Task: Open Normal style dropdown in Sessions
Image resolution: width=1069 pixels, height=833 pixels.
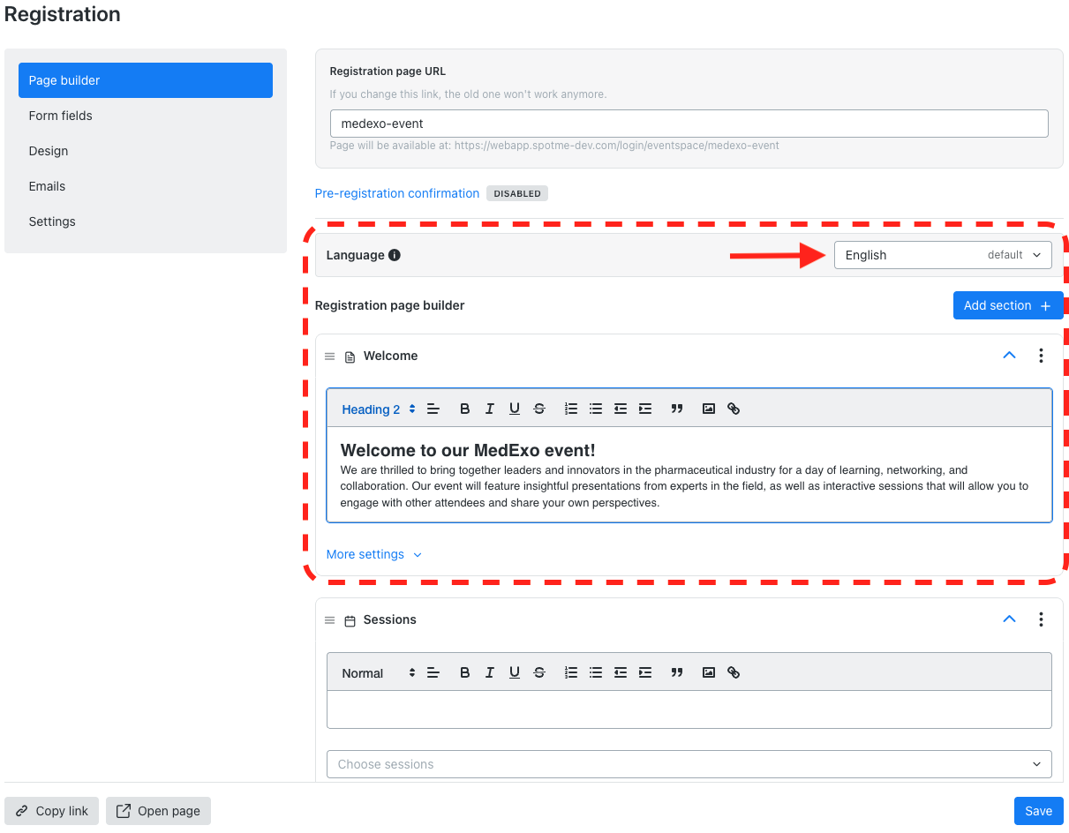Action: [379, 673]
